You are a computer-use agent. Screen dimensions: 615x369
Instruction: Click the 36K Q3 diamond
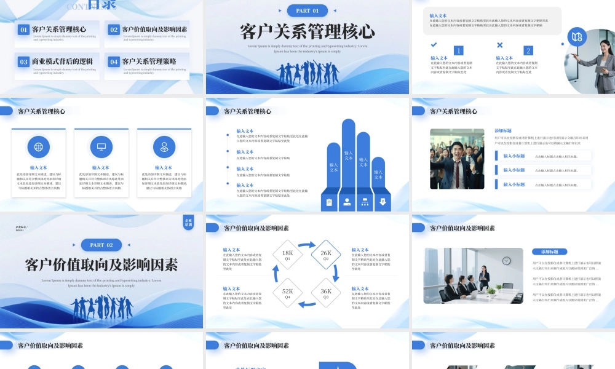pos(326,293)
